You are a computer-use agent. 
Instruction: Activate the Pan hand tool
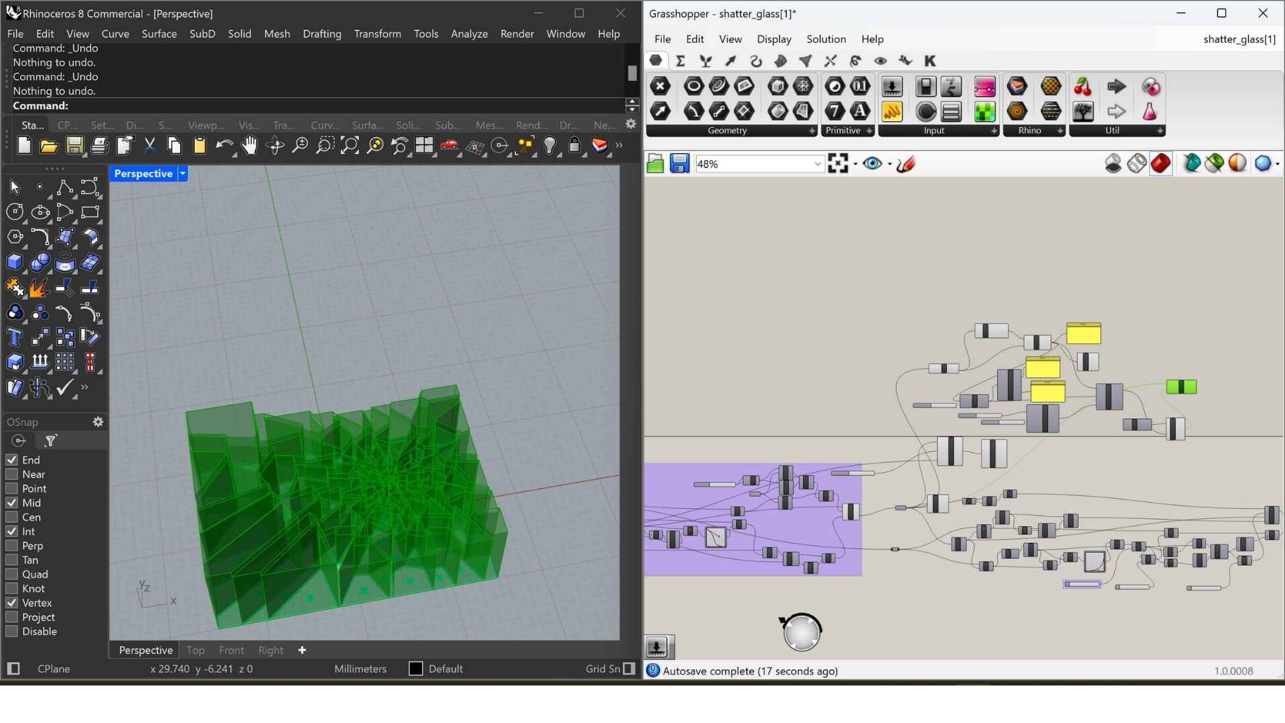pos(250,146)
